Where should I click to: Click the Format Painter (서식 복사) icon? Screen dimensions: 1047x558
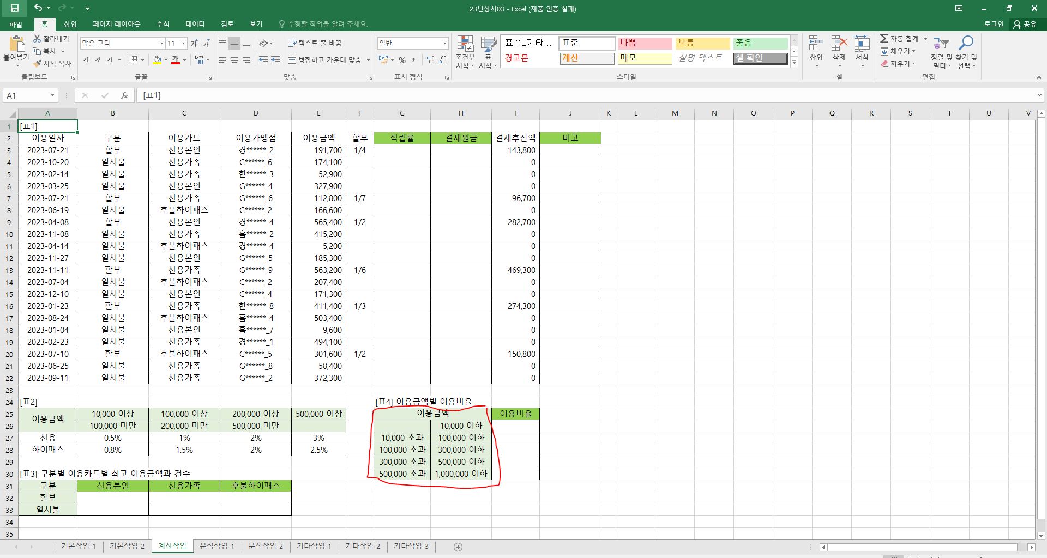click(x=38, y=64)
